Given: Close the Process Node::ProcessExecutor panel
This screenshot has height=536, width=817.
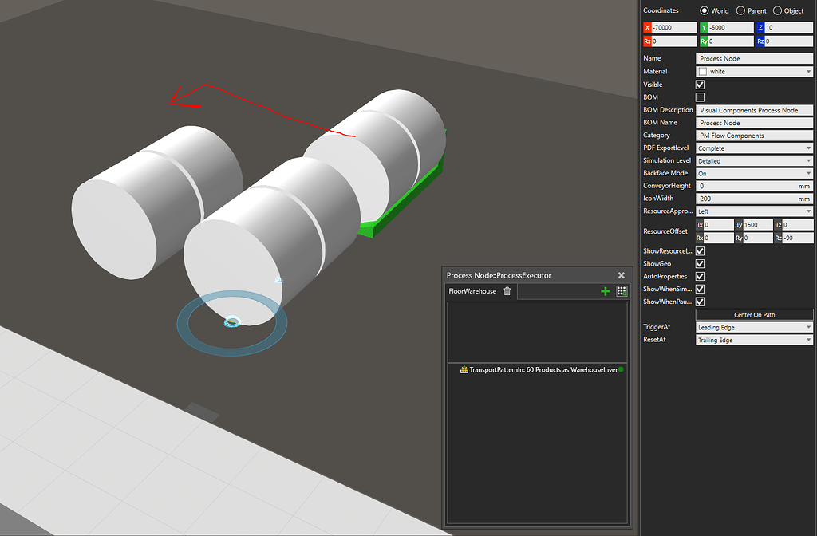Looking at the screenshot, I should point(622,275).
